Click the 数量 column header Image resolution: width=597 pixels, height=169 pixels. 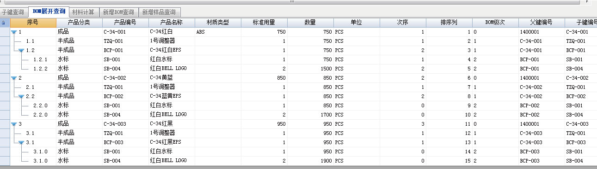tap(310, 23)
